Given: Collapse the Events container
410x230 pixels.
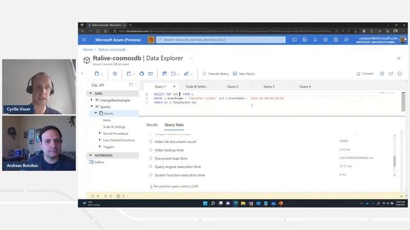Looking at the screenshot, I should [x=95, y=113].
